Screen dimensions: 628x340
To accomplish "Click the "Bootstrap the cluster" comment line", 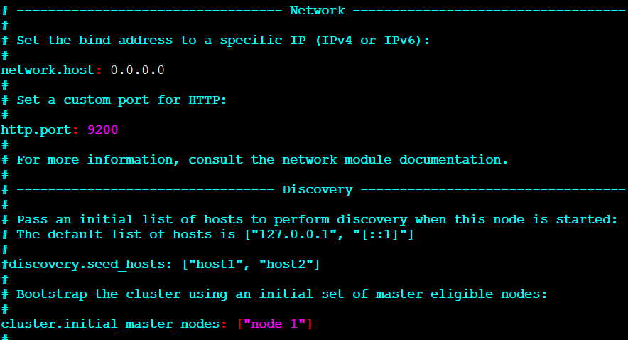I will tap(281, 294).
